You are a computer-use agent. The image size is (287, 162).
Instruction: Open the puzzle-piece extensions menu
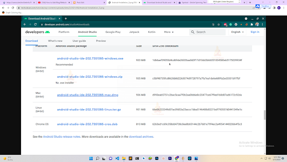252,24
